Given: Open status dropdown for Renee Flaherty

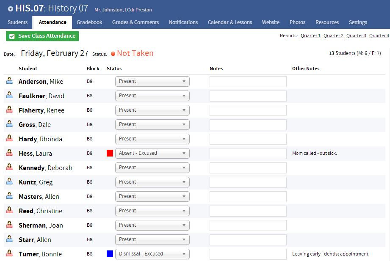Looking at the screenshot, I should pyautogui.click(x=152, y=110).
